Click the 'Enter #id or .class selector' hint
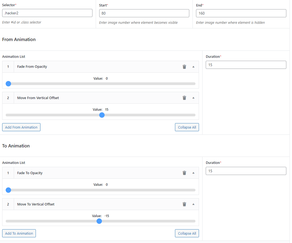292x243 pixels. point(22,22)
